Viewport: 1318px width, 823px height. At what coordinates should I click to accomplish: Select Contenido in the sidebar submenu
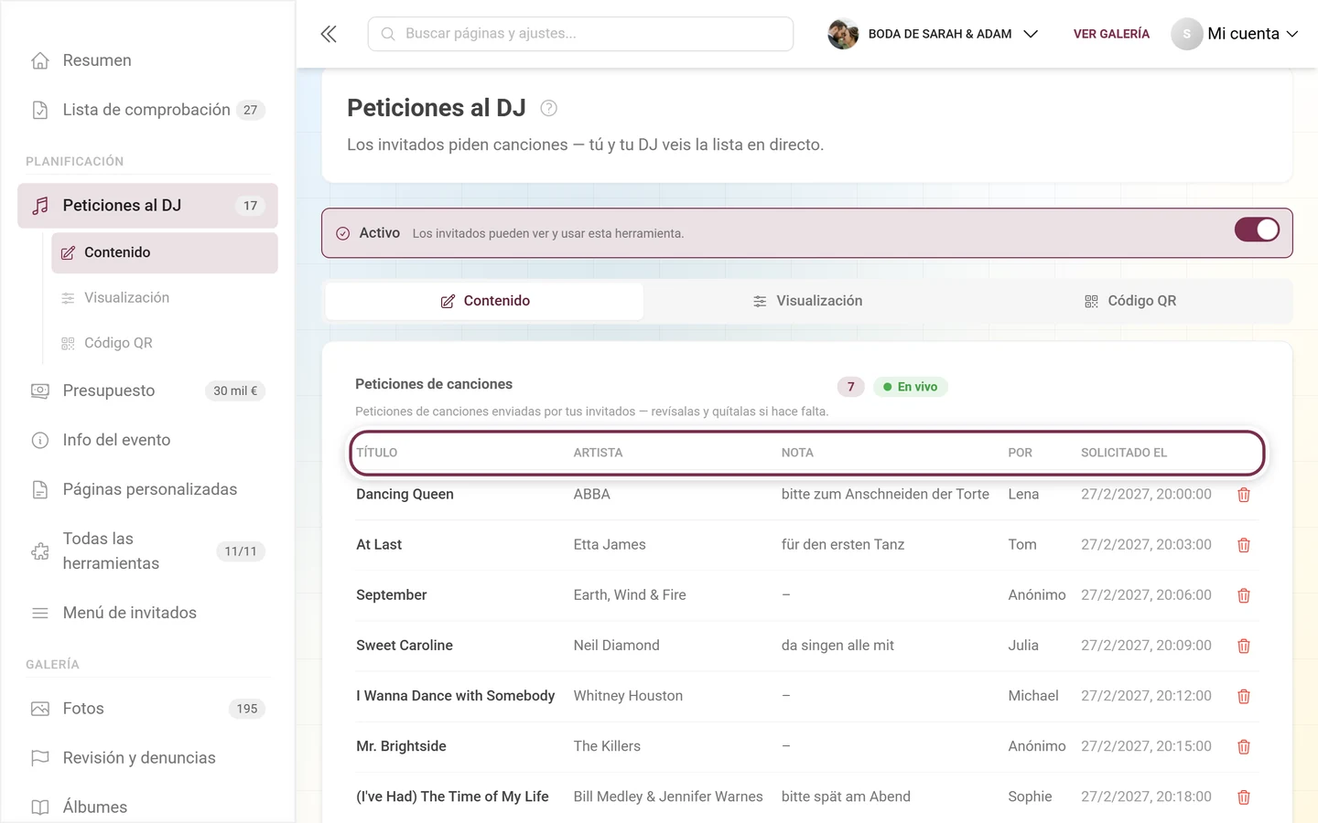(165, 252)
